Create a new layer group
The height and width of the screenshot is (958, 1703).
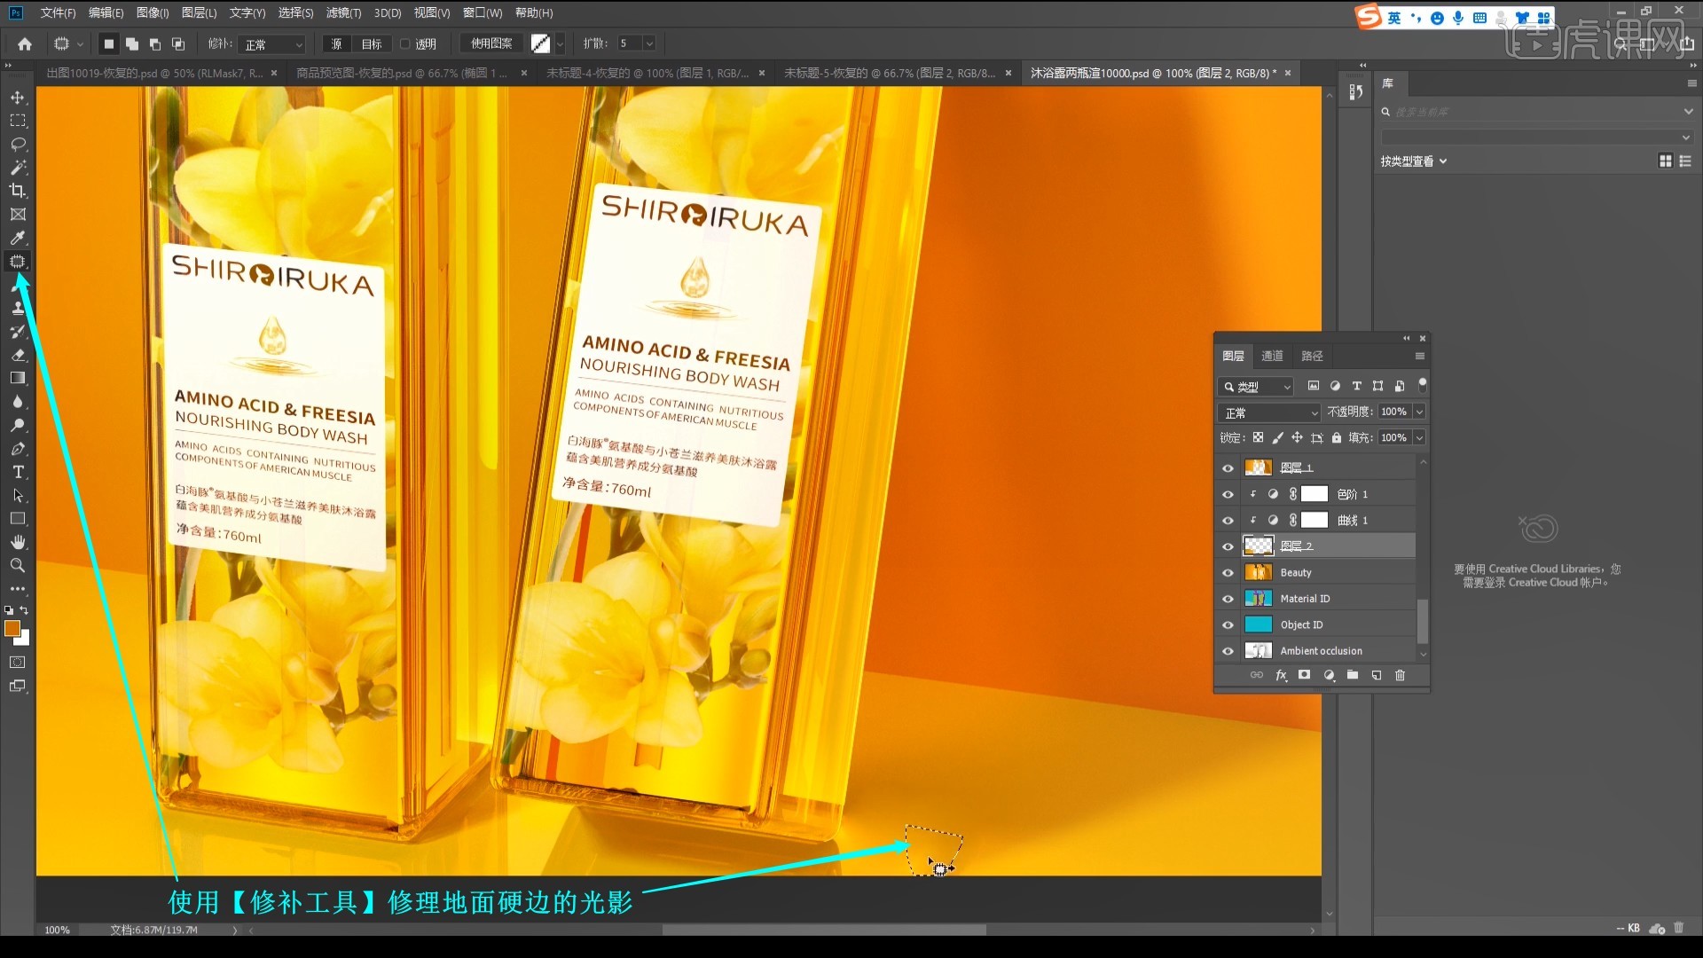pyautogui.click(x=1353, y=675)
